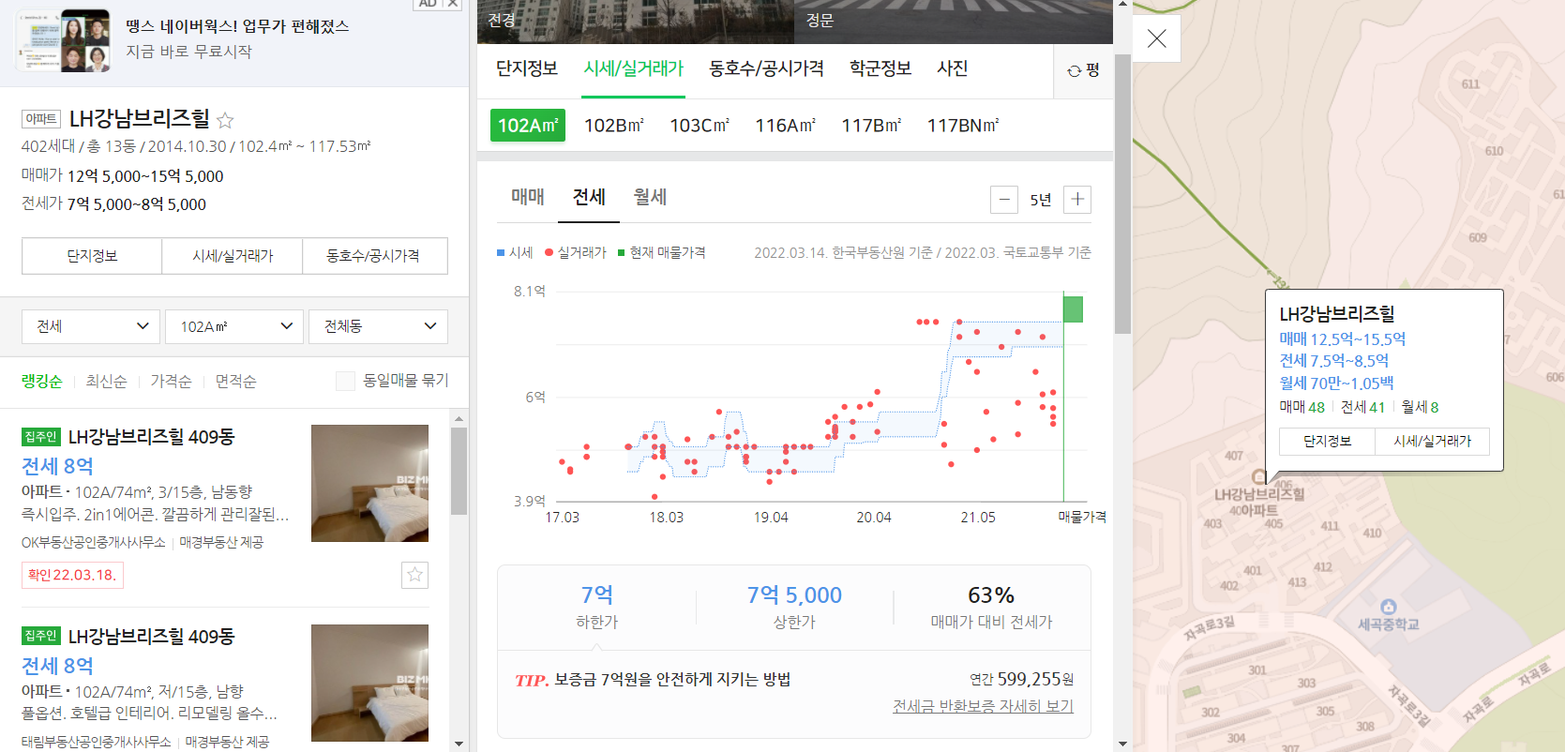
Task: Open second listing 전세 8억, 저/15층
Action: coord(57,666)
